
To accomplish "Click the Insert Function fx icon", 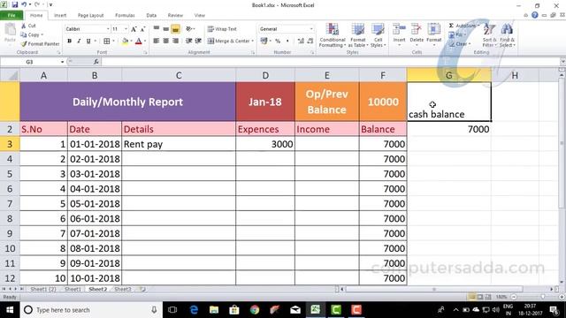I will [x=96, y=62].
